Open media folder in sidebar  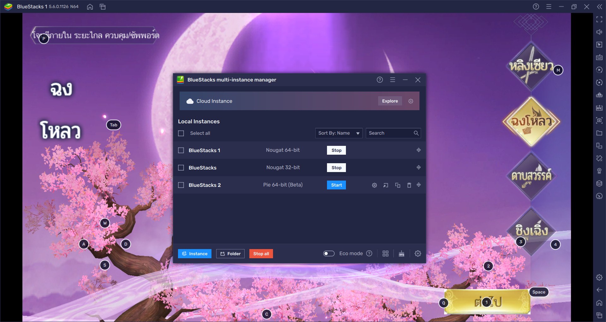coord(599,133)
